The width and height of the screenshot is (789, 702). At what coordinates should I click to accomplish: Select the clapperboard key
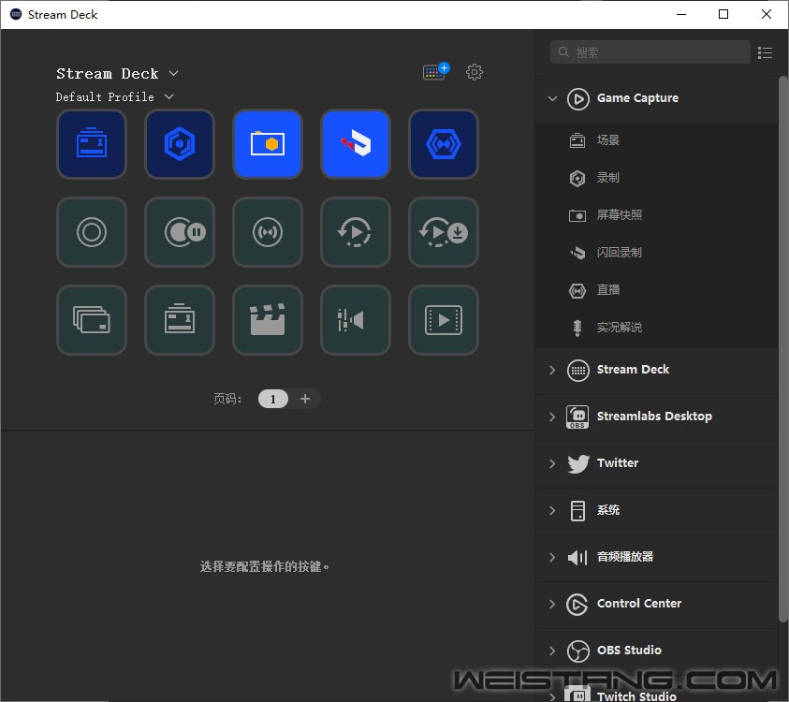click(x=268, y=320)
